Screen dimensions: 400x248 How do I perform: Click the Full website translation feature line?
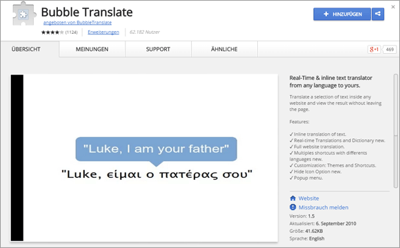tap(317, 147)
